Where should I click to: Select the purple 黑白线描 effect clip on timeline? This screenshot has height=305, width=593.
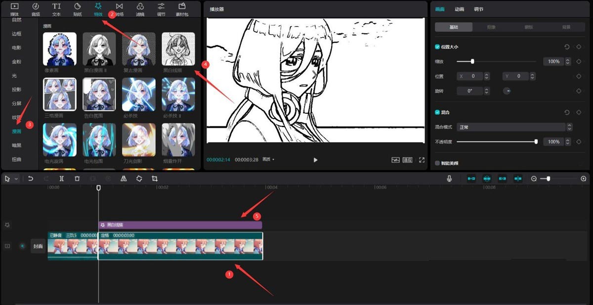click(180, 225)
